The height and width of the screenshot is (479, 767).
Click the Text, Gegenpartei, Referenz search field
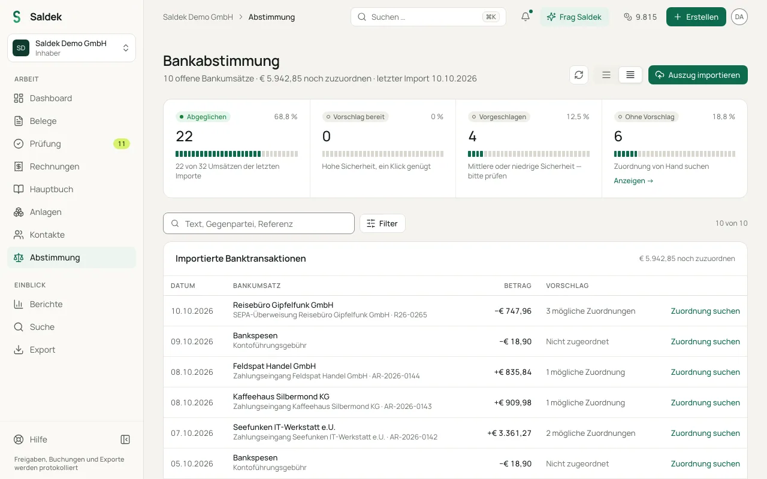tap(259, 223)
